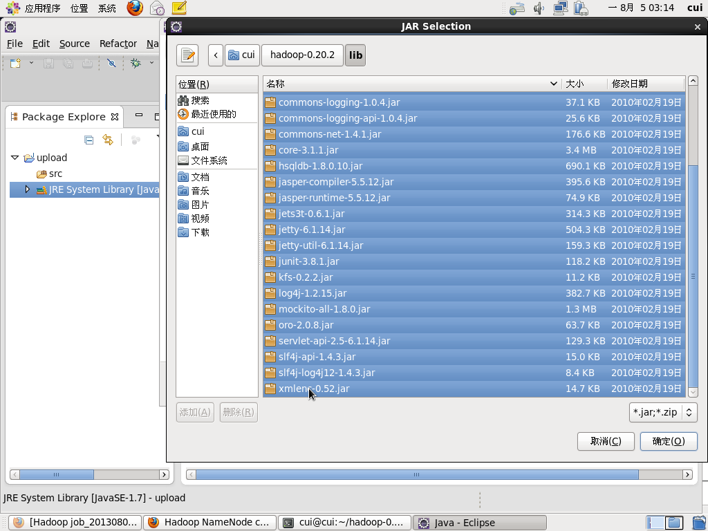Click the Package Explorer tab
This screenshot has width=708, height=531.
[x=64, y=117]
